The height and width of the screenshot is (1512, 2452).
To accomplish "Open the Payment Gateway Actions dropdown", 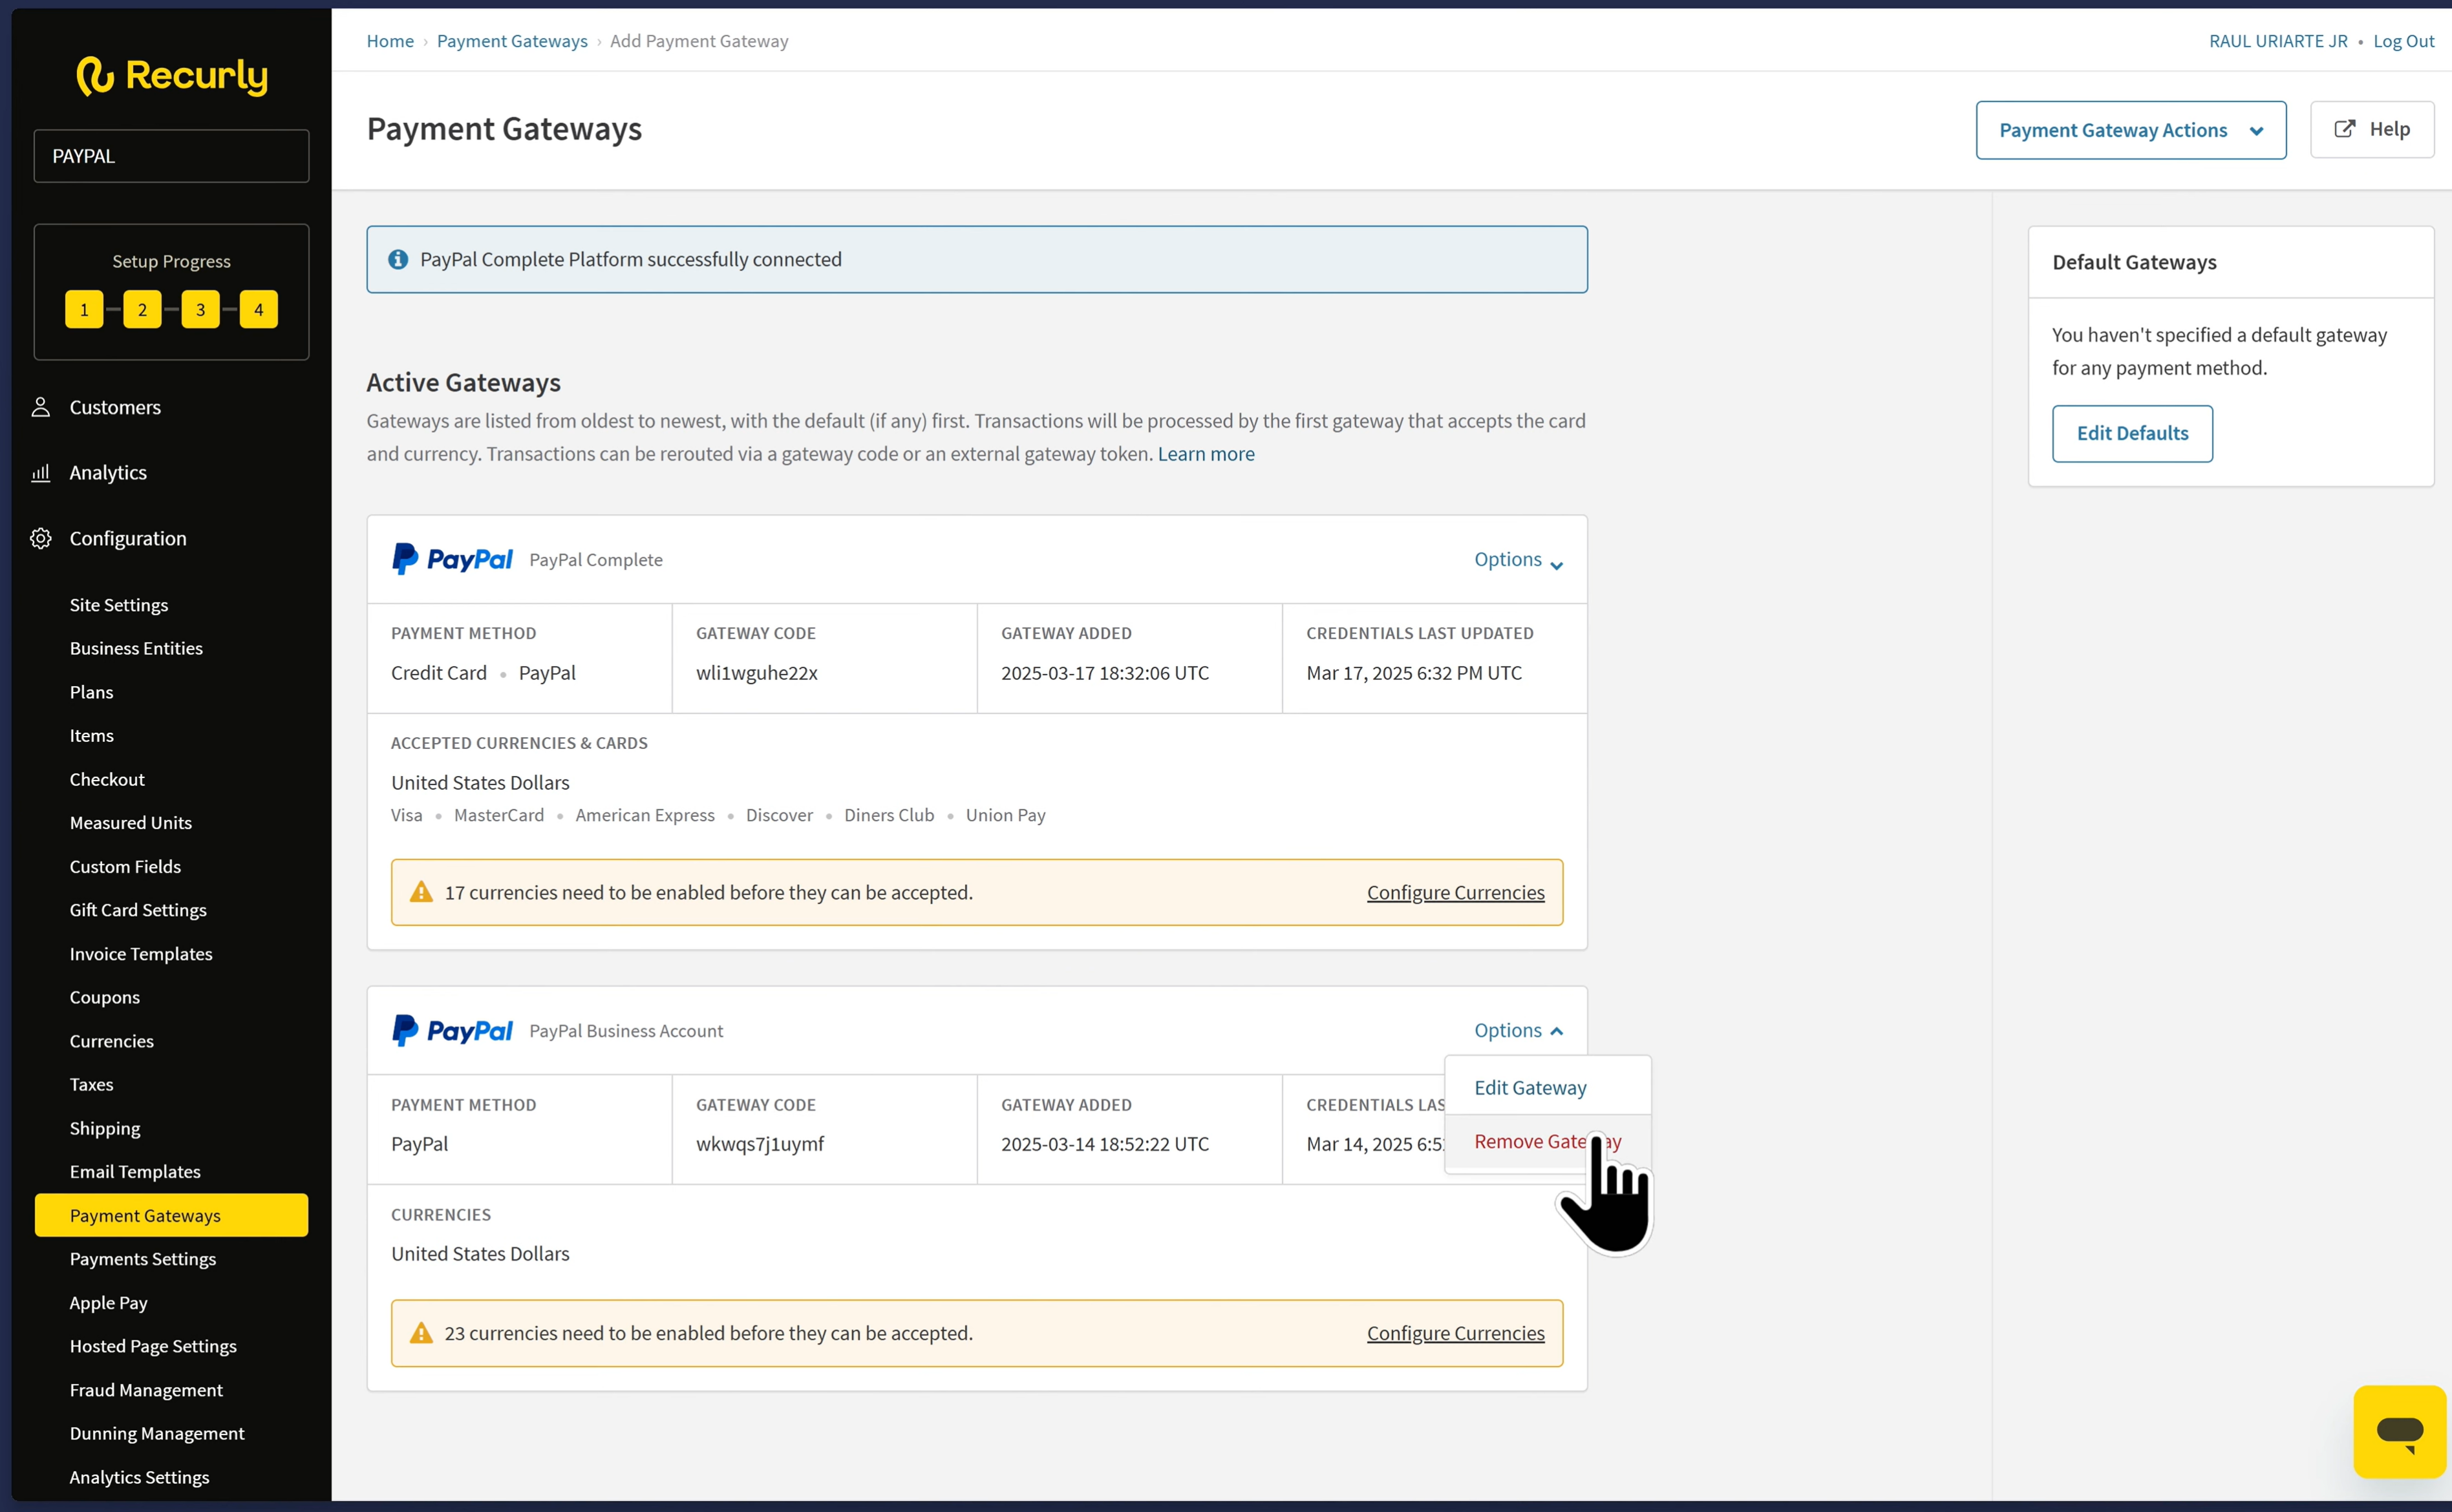I will 2130,130.
